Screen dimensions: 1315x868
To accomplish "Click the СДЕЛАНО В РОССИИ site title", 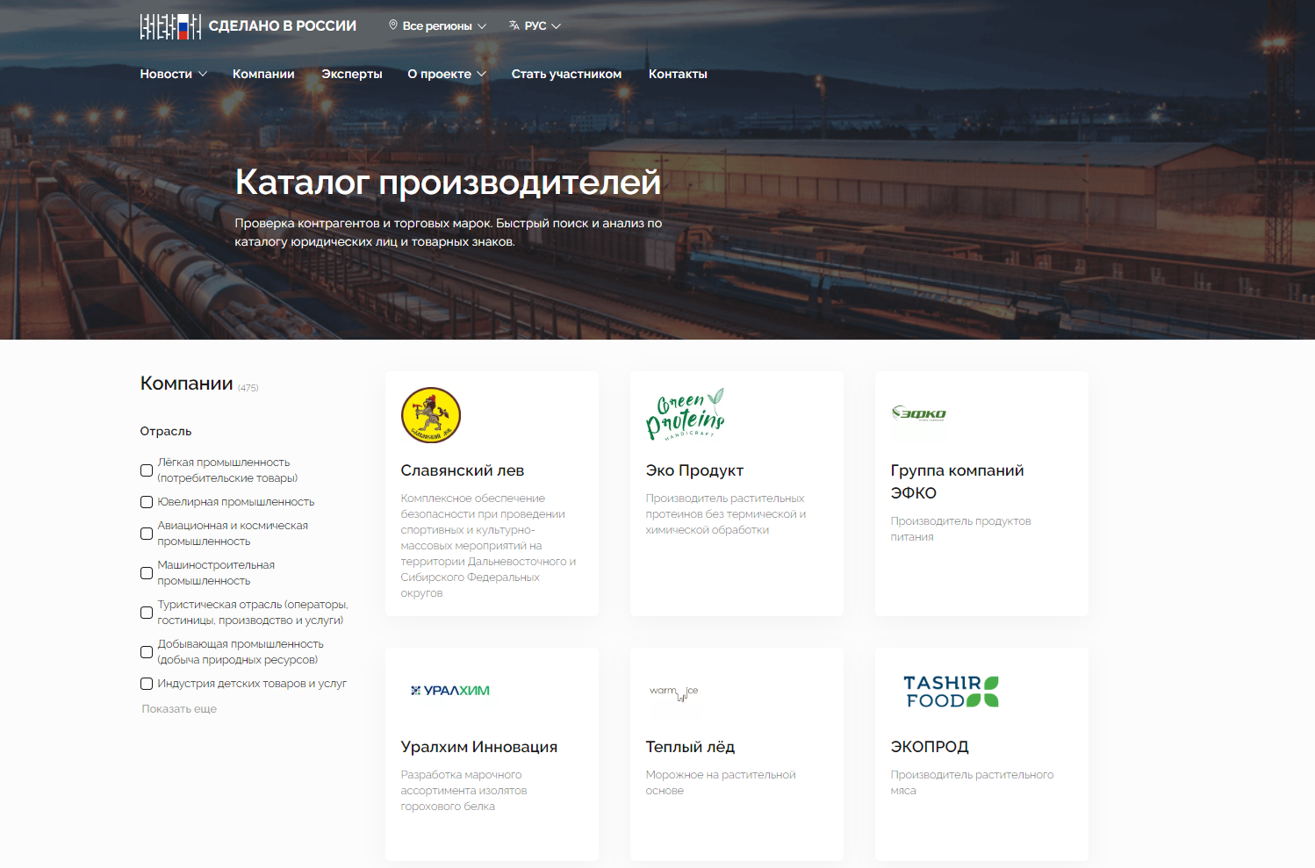I will (x=283, y=26).
